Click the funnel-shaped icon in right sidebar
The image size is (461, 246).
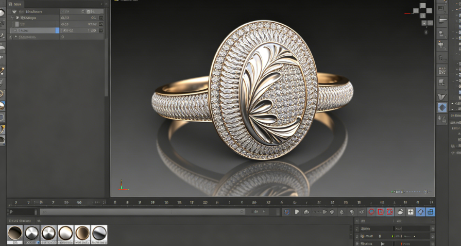442,96
